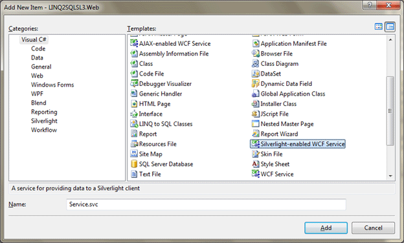Choose the Style Sheet icon
The height and width of the screenshot is (243, 404).
tap(256, 164)
